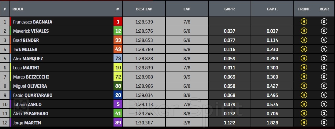Click Zarco's front hard tyre icon
This screenshot has width=335, height=129.
[304, 104]
